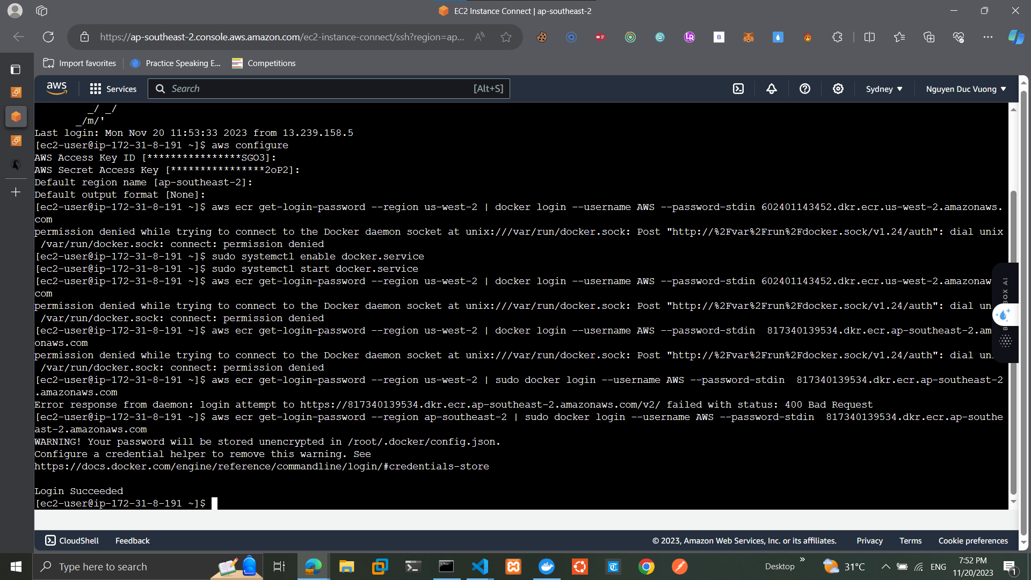Expand the Desktop toolbar chevron
The height and width of the screenshot is (580, 1031).
pos(802,560)
